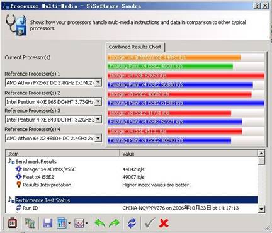Select the Combined Results Chart tab
The width and height of the screenshot is (272, 233).
(x=135, y=47)
